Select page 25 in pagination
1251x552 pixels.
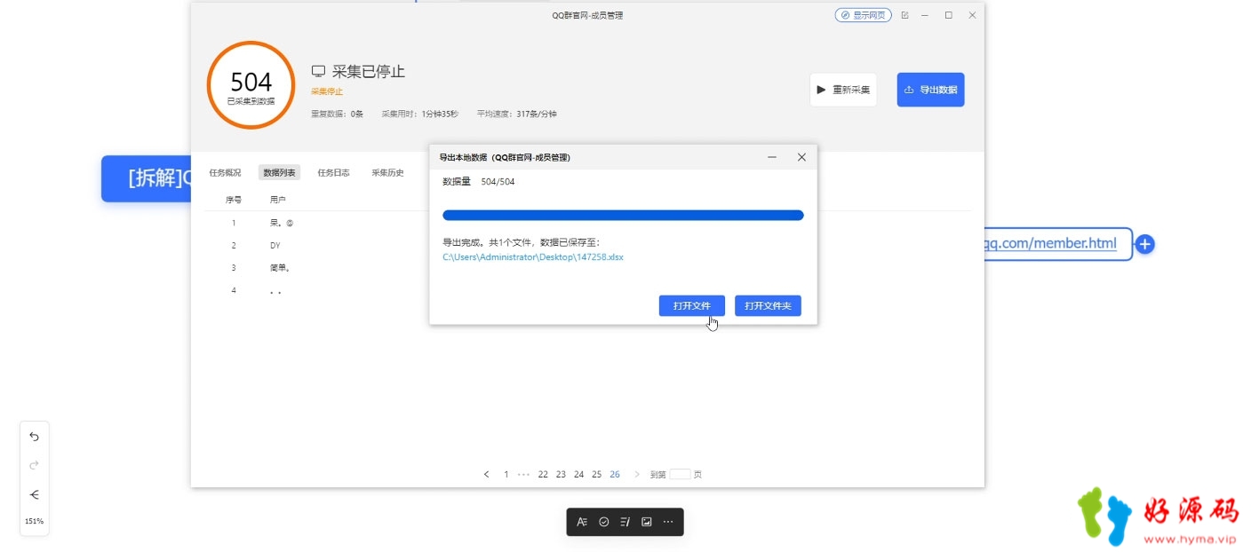596,474
